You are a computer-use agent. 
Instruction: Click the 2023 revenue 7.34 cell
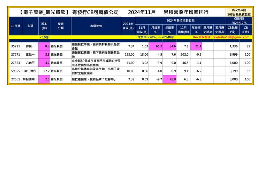[x=128, y=46]
